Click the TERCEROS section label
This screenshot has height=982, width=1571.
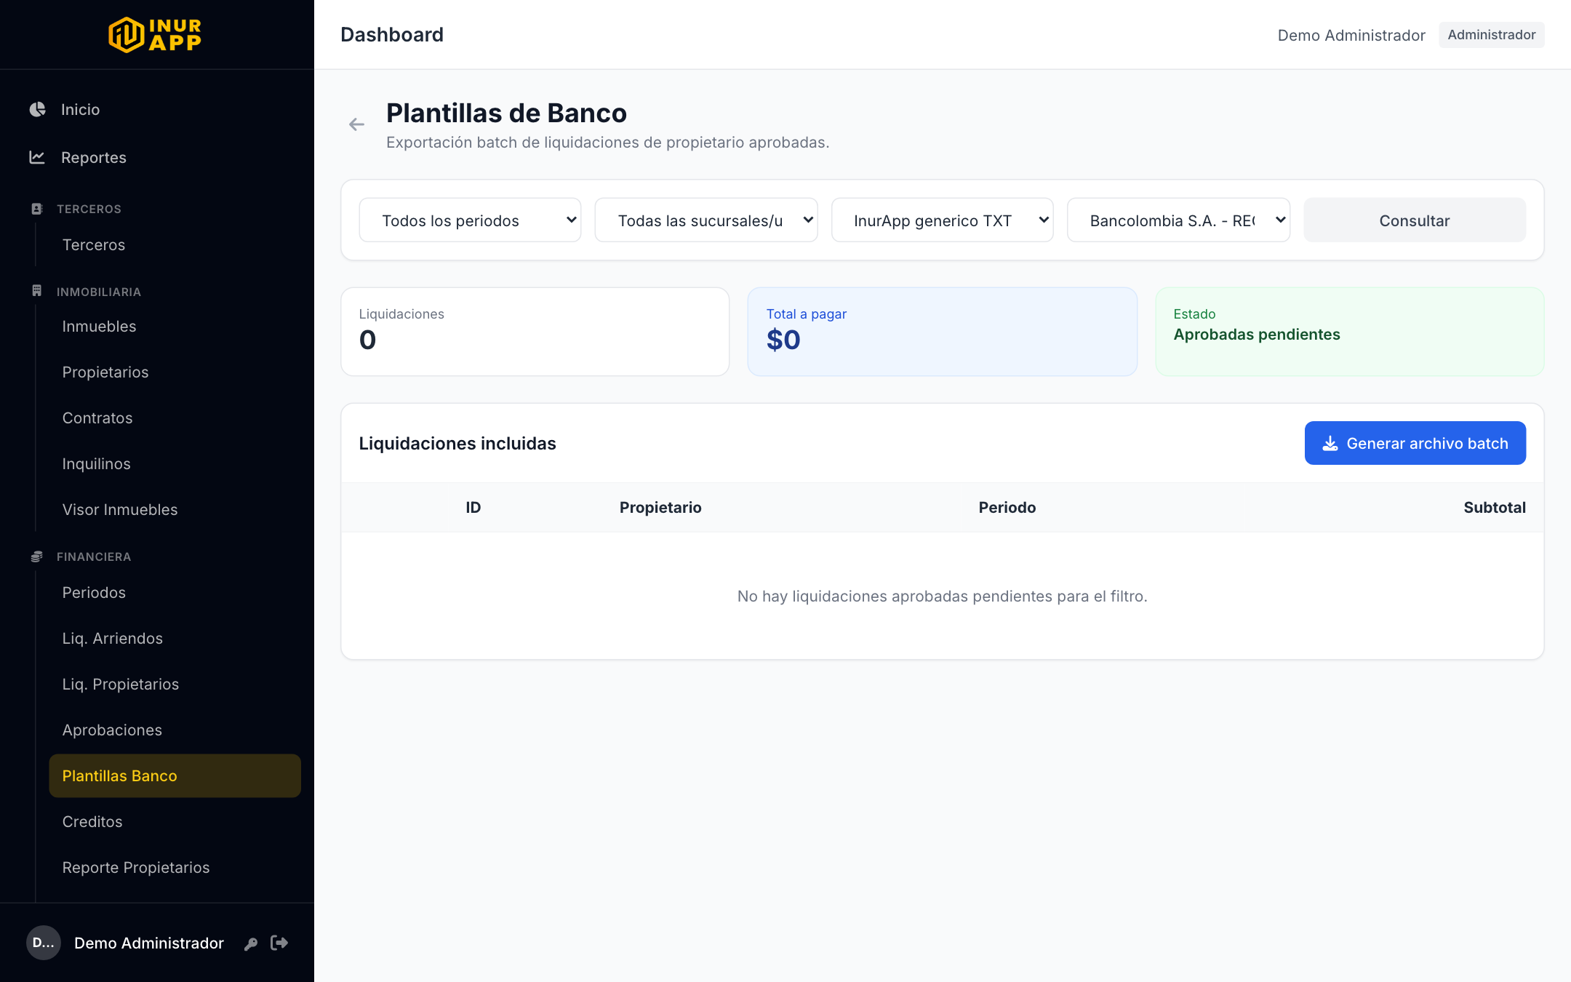point(89,209)
